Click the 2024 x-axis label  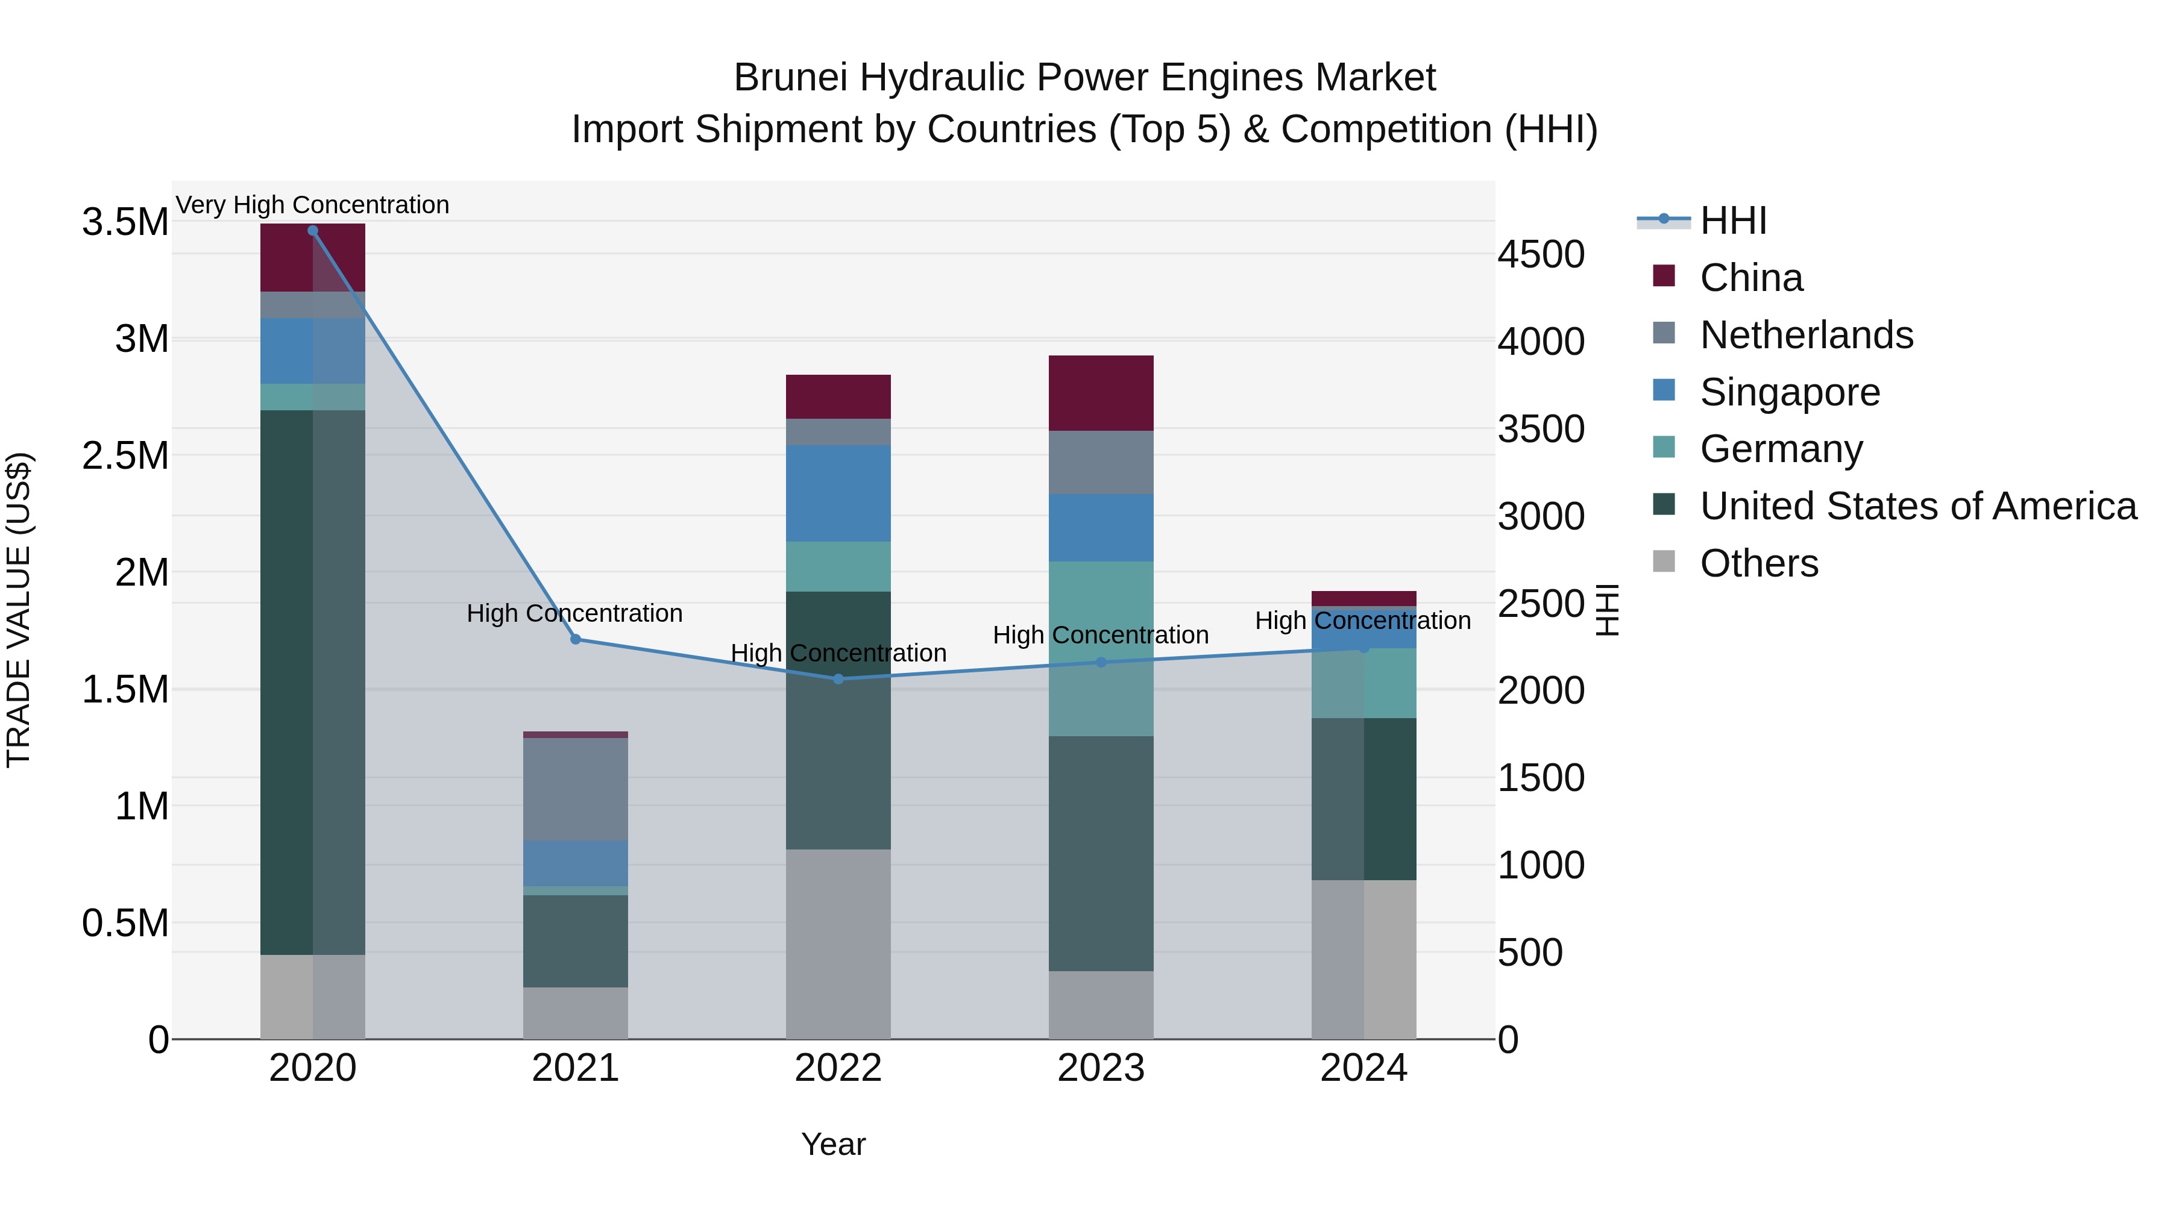point(1364,1068)
